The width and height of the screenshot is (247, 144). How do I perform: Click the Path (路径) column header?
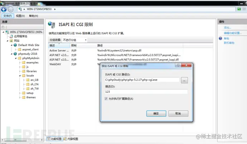139,45
